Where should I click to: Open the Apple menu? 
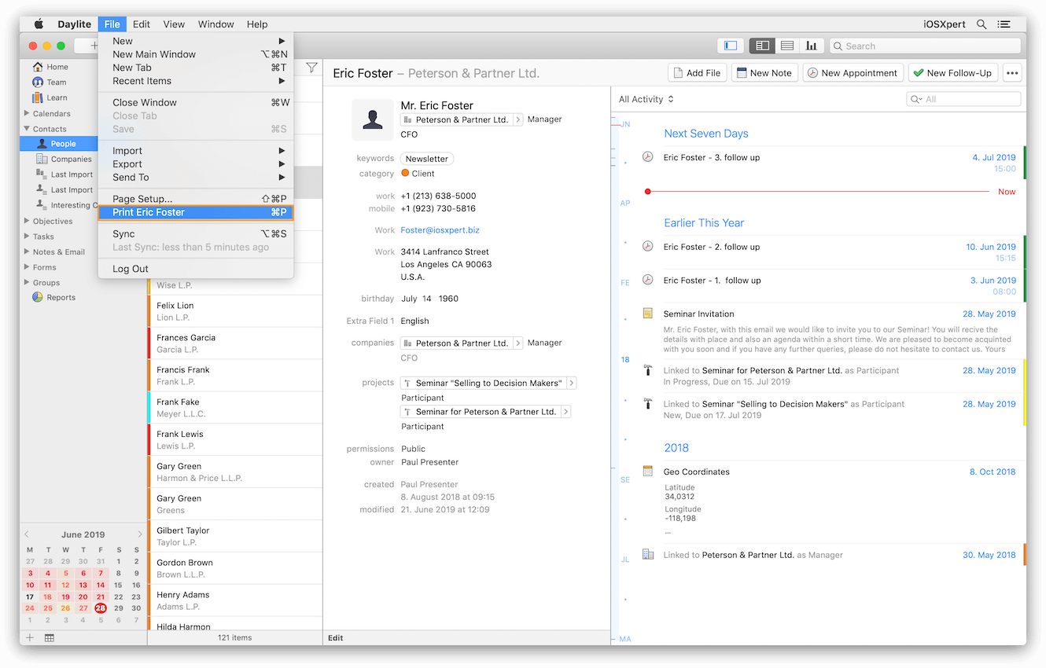pyautogui.click(x=39, y=24)
